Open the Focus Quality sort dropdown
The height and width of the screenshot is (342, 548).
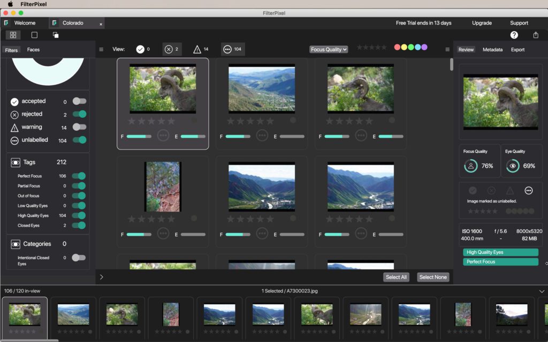tap(329, 49)
